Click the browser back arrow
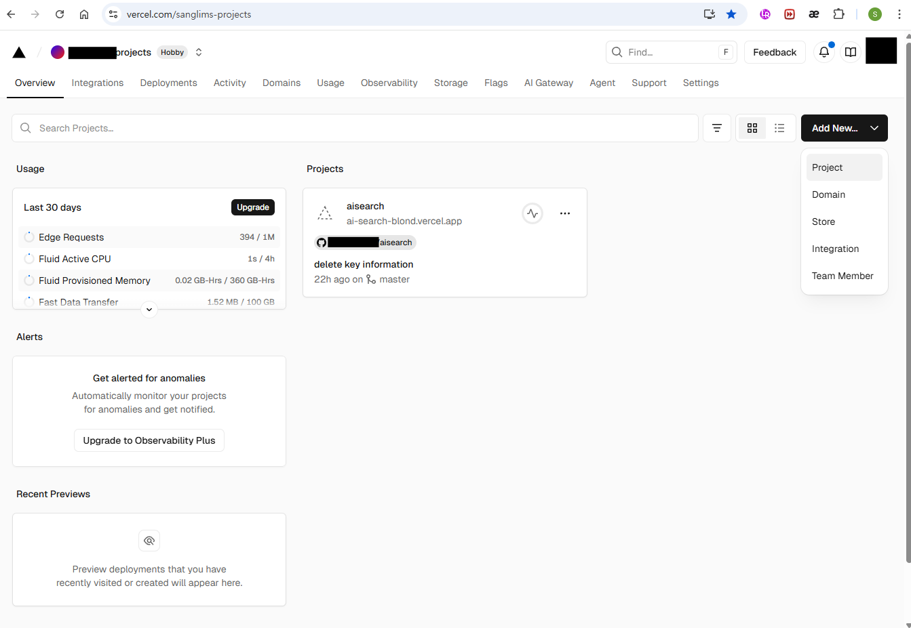 pyautogui.click(x=11, y=14)
